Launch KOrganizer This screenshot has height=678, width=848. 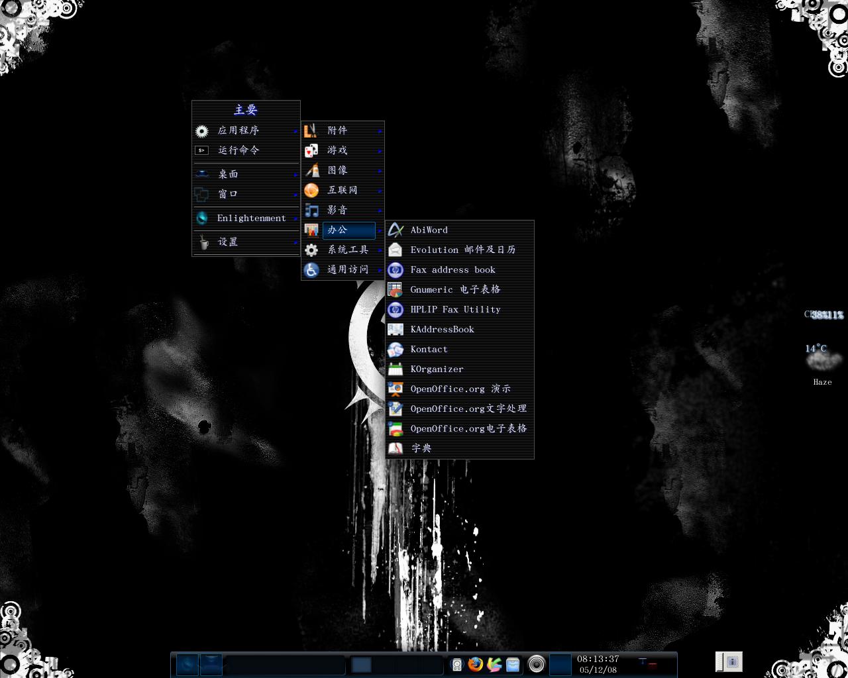(x=460, y=369)
